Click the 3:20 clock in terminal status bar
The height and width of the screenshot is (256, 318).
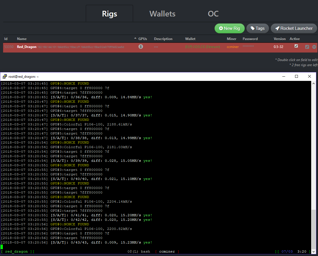pos(302,251)
